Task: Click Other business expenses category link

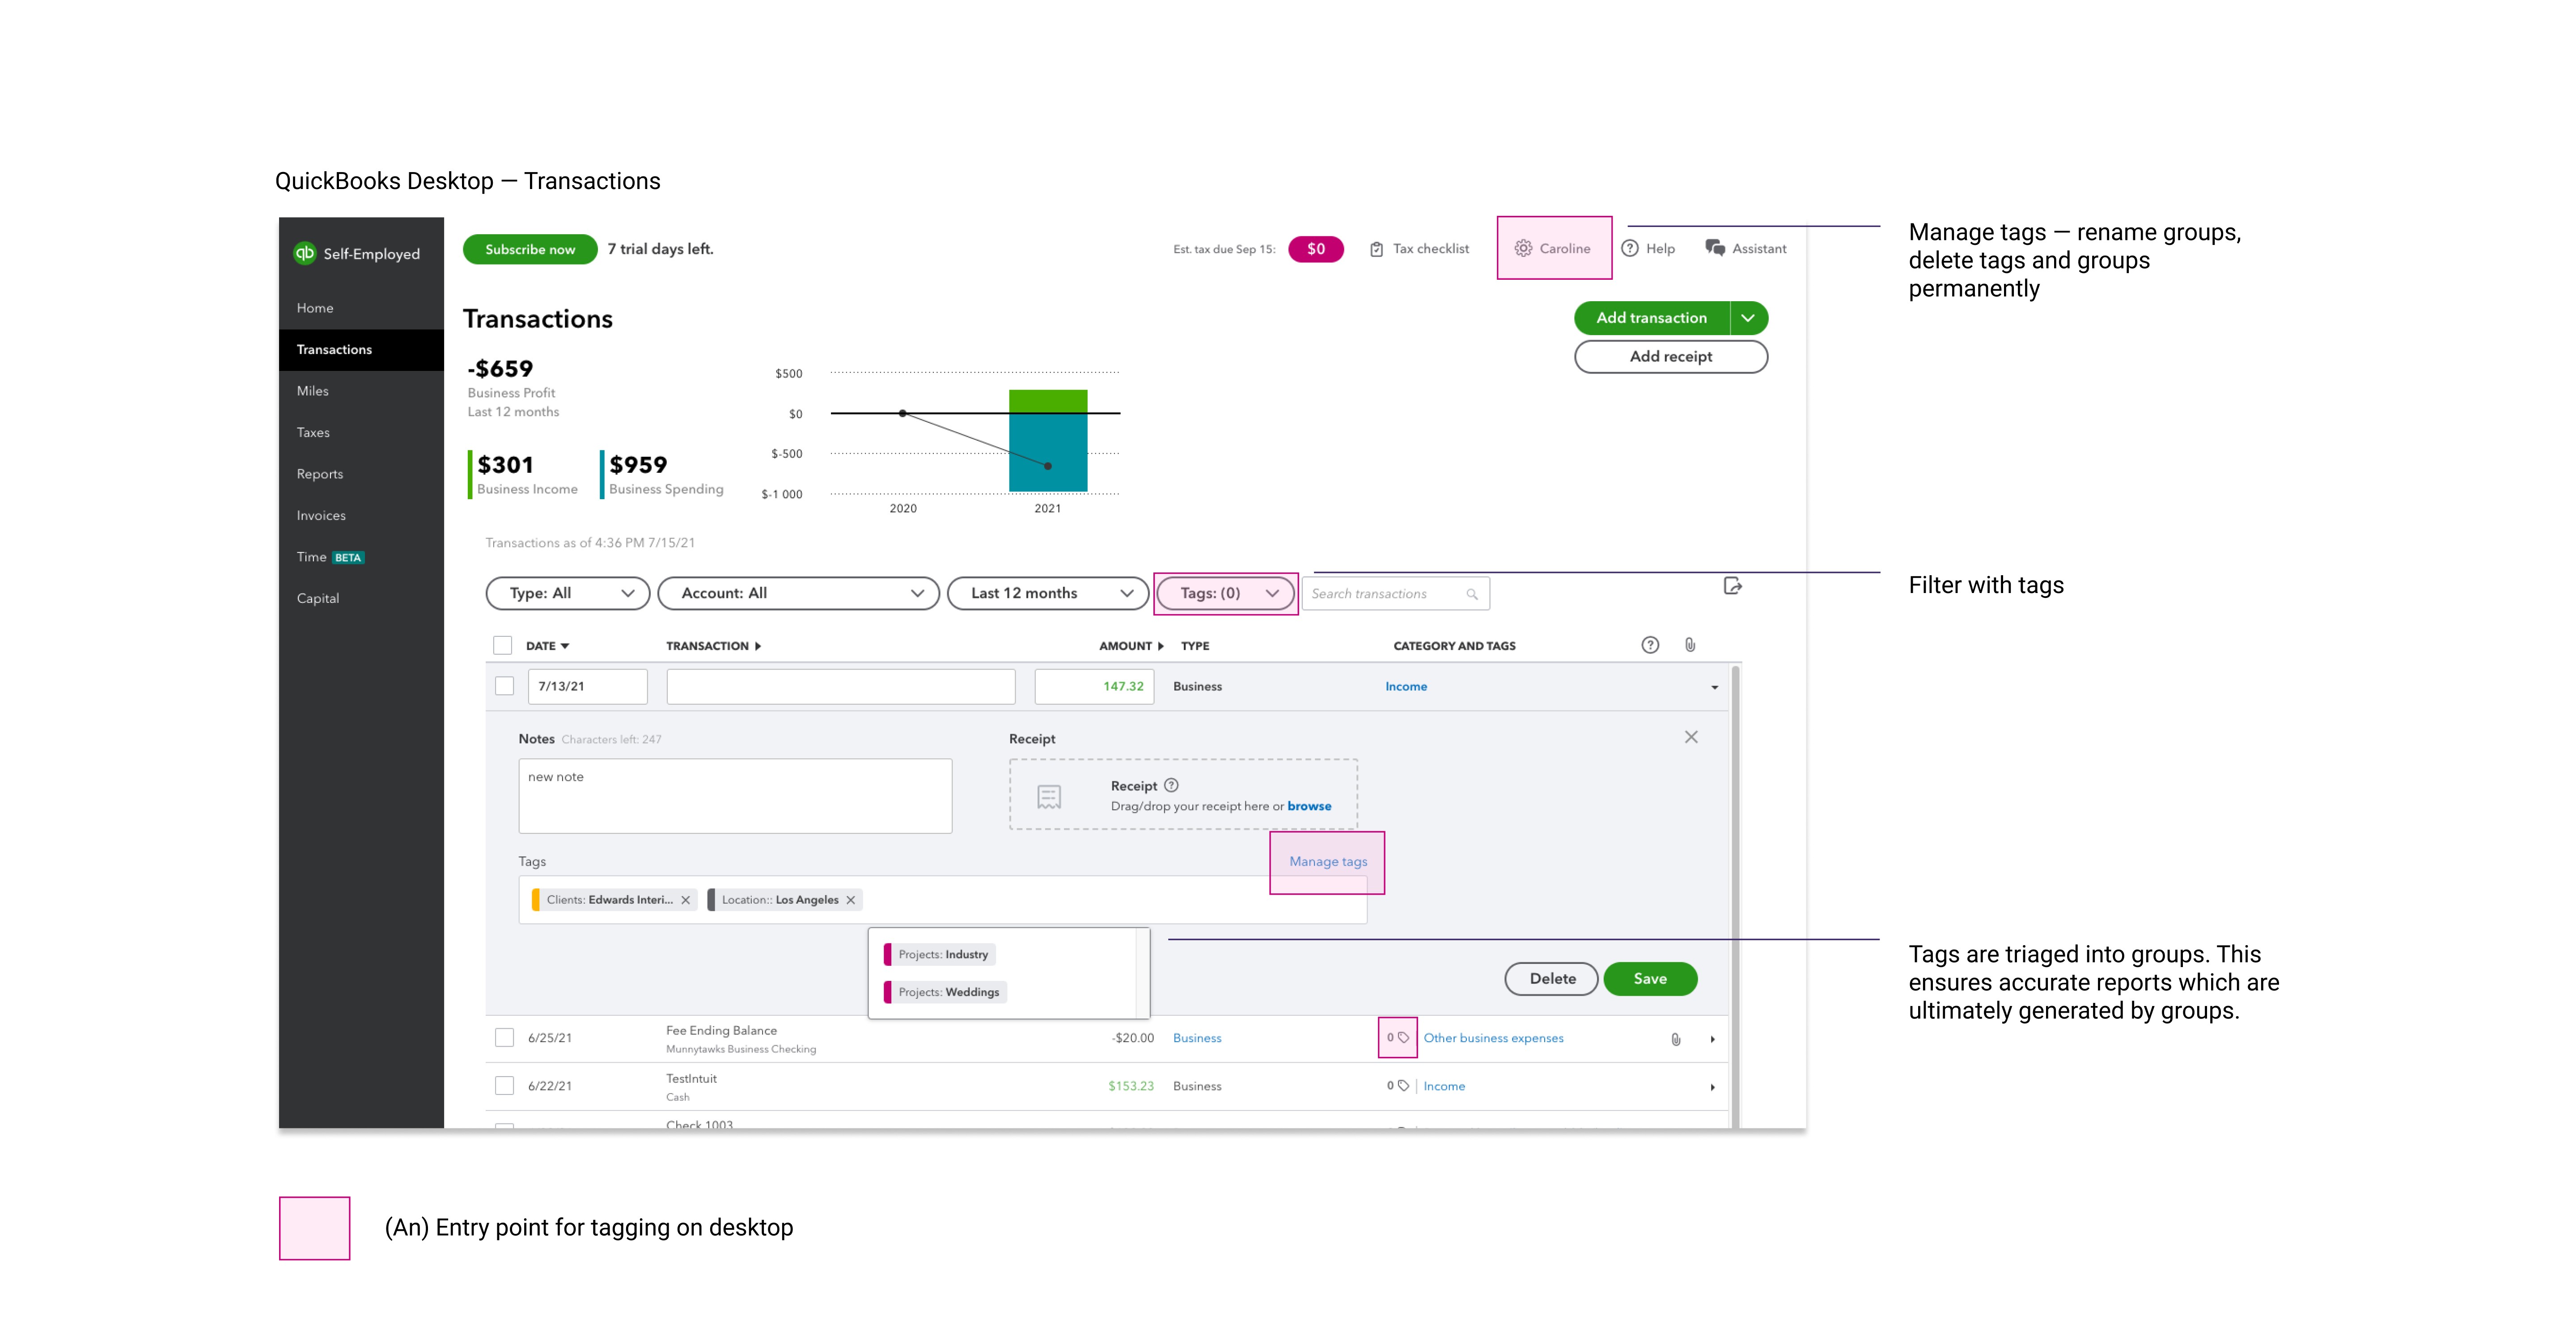Action: (1493, 1038)
